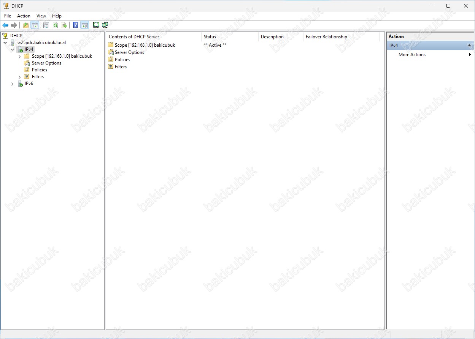This screenshot has height=339, width=475.
Task: Open the Help menu
Action: 57,16
